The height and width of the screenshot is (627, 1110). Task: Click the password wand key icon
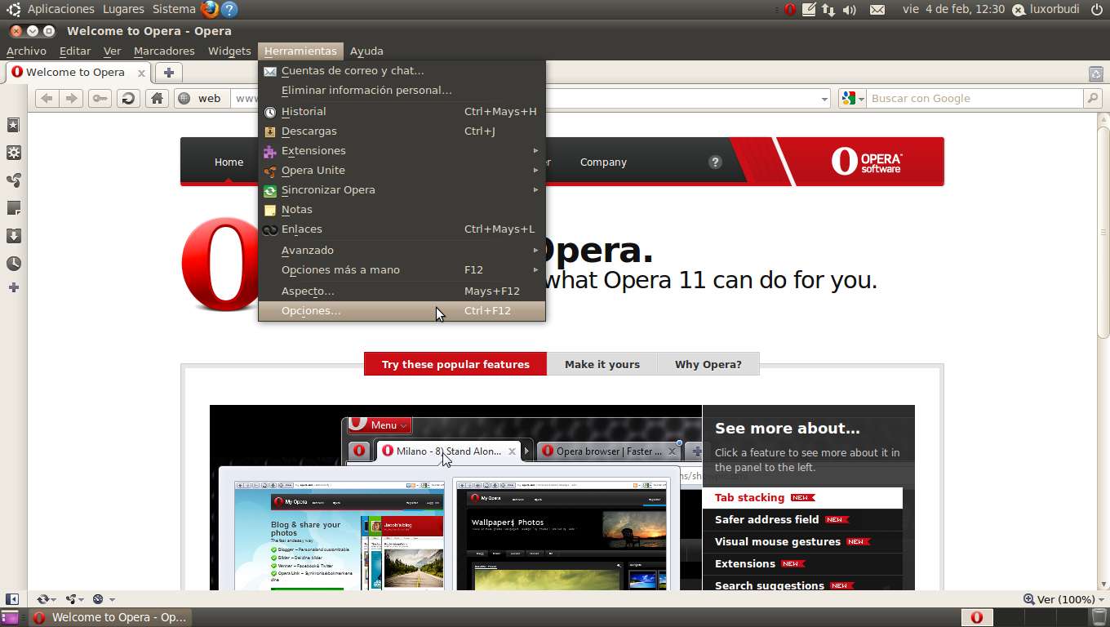pyautogui.click(x=100, y=99)
